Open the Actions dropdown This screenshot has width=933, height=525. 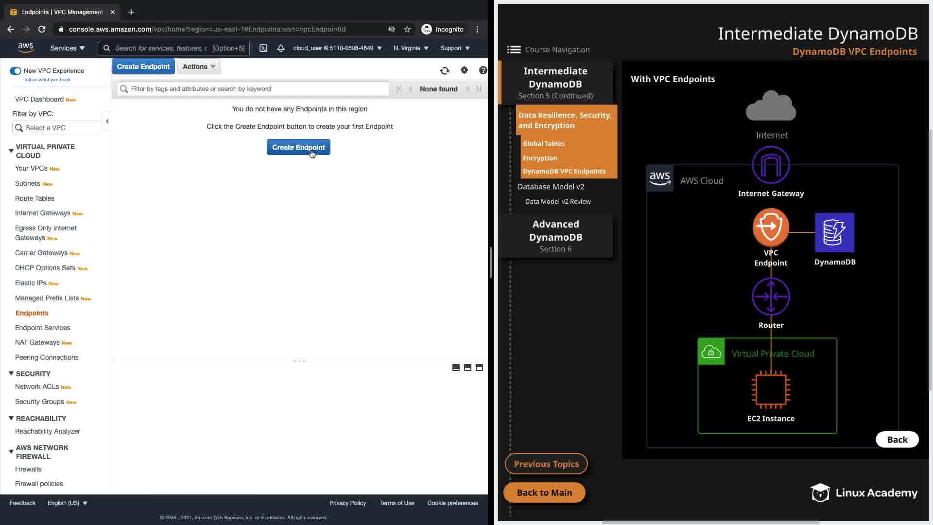coord(199,67)
